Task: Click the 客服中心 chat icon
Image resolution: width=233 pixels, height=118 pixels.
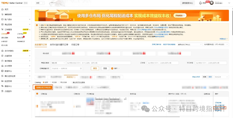Action: pos(2,86)
